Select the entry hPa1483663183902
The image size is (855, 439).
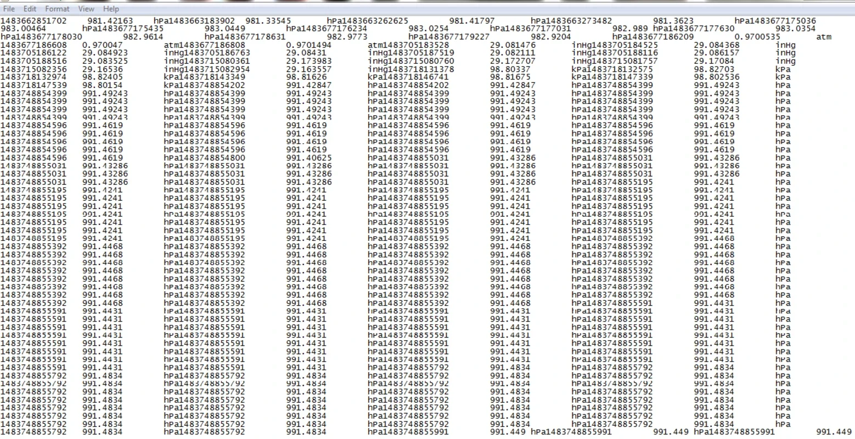coord(194,21)
